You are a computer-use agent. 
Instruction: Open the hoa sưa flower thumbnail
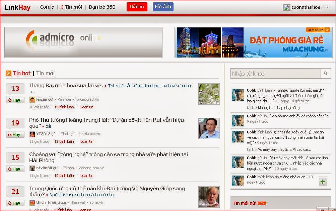click(209, 94)
